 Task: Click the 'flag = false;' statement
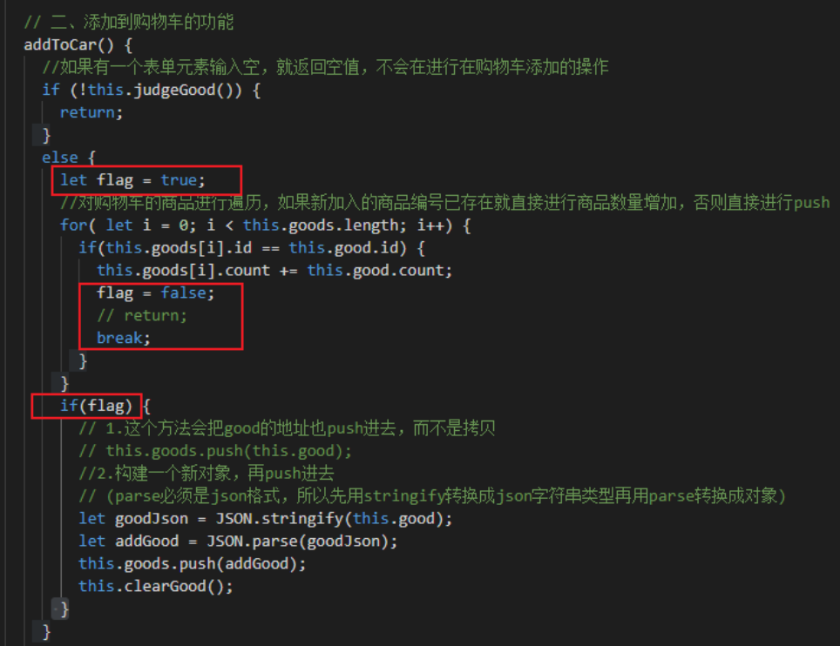pos(155,293)
